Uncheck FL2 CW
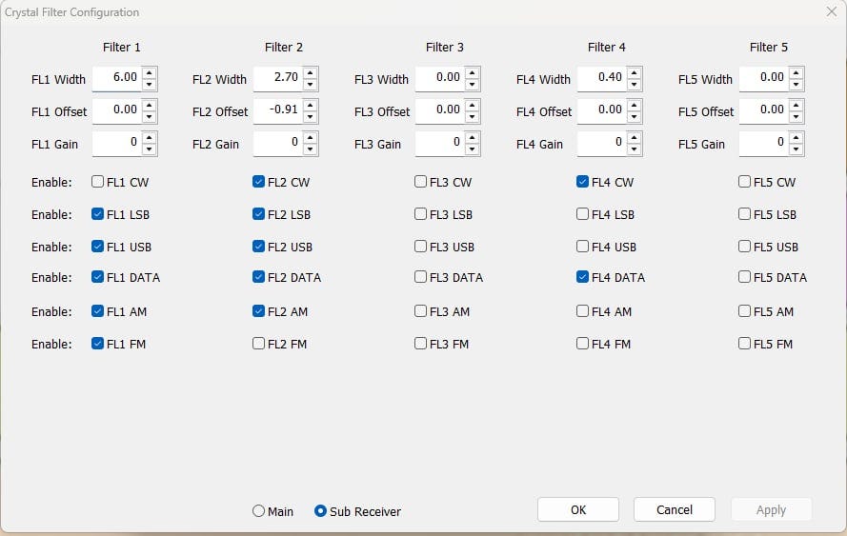Screen dimensions: 847x536 coord(258,182)
